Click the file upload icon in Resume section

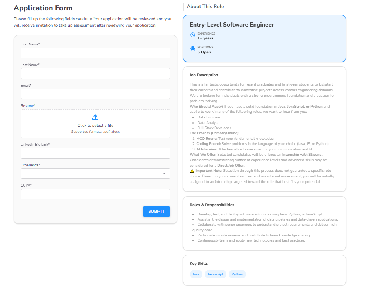(x=95, y=117)
